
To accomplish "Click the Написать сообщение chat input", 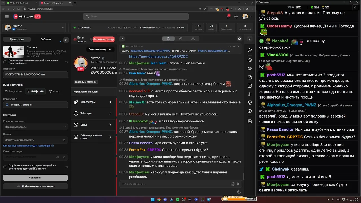I will point(175,184).
